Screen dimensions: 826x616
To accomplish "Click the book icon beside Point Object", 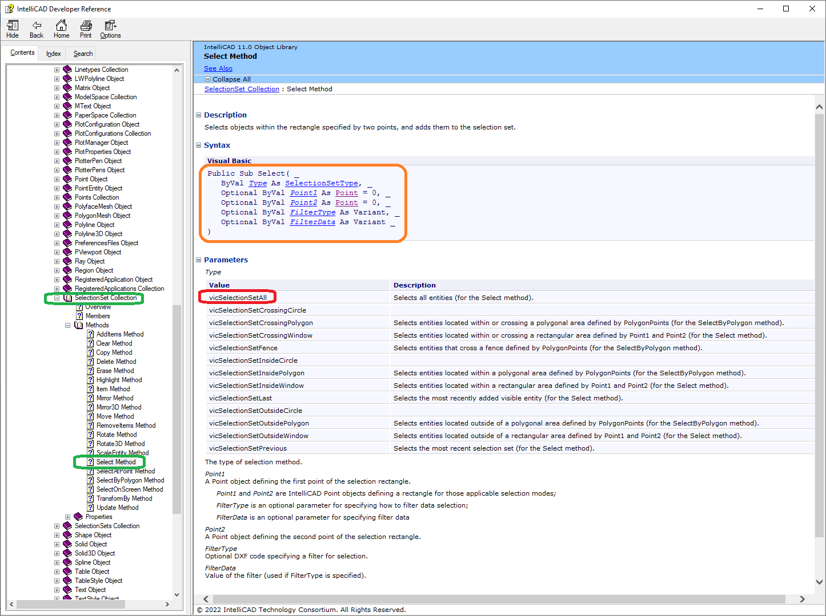I will click(67, 179).
